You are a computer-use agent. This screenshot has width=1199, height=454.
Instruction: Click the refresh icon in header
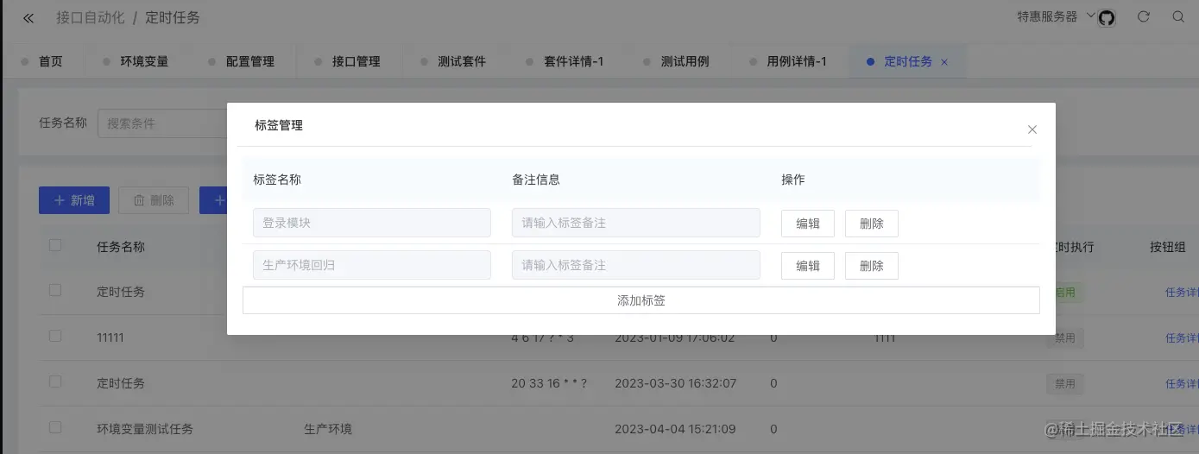1144,16
